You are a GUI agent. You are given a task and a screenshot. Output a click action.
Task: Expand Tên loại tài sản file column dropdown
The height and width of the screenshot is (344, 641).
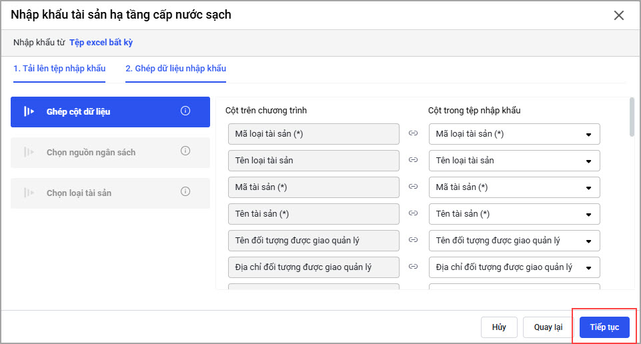pyautogui.click(x=514, y=161)
